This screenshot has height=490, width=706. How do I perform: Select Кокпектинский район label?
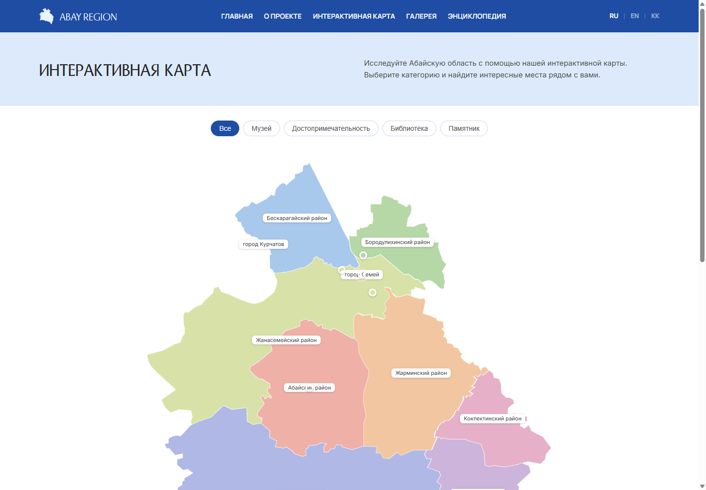coord(493,418)
